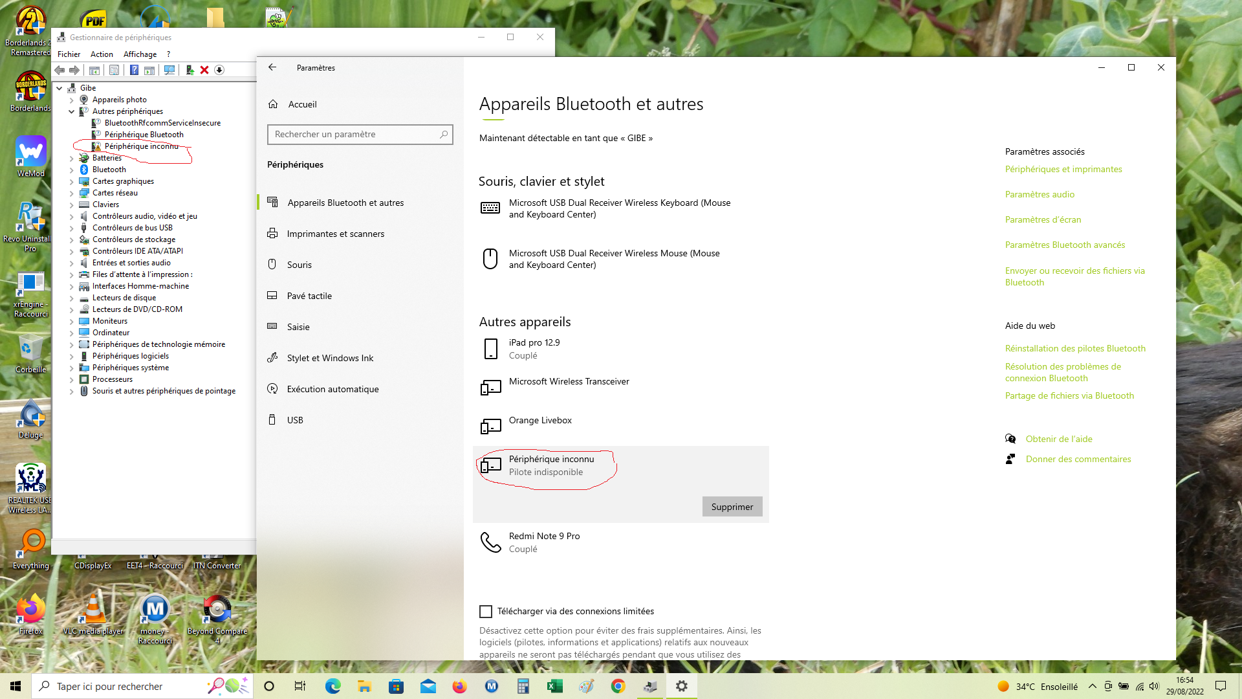This screenshot has width=1242, height=699.
Task: Open Calculator from the taskbar
Action: 523,686
